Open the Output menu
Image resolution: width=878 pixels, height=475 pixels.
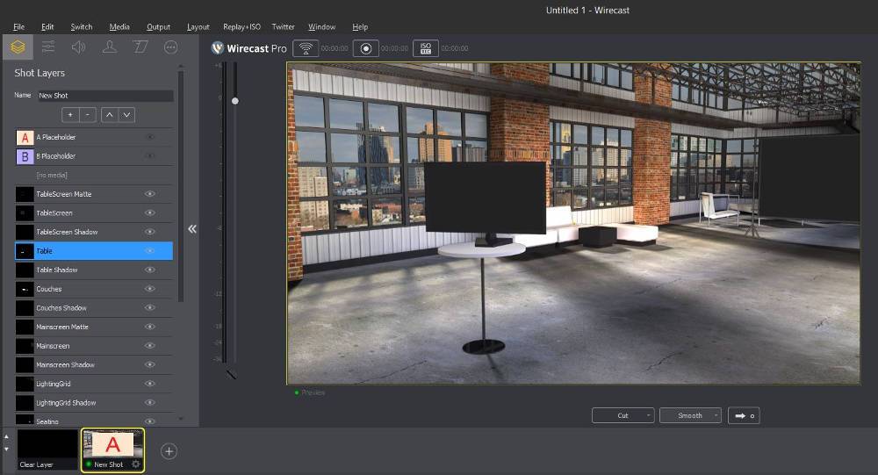click(x=158, y=27)
